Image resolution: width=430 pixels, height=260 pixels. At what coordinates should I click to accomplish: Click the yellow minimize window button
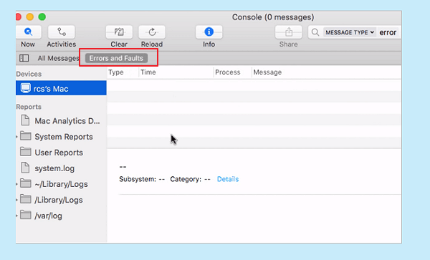coord(30,17)
